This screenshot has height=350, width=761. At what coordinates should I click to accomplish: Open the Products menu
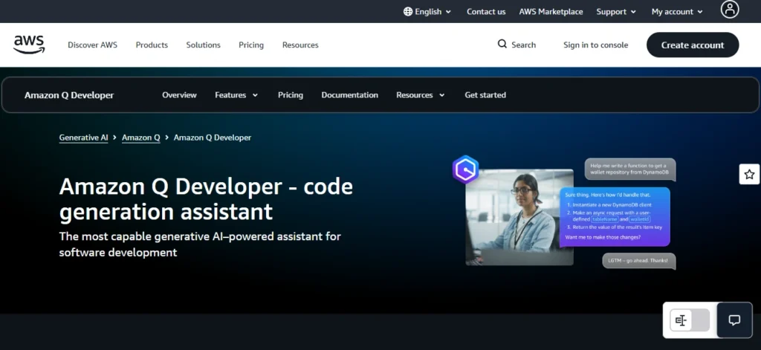point(152,45)
